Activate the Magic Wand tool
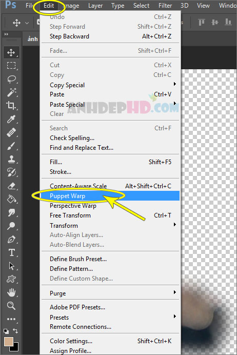The image size is (237, 355). (11, 92)
